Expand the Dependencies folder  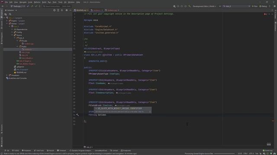12,29
